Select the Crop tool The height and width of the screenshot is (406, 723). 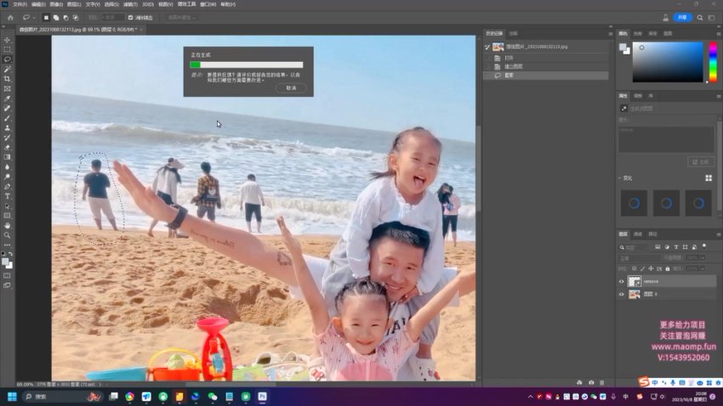(8, 78)
